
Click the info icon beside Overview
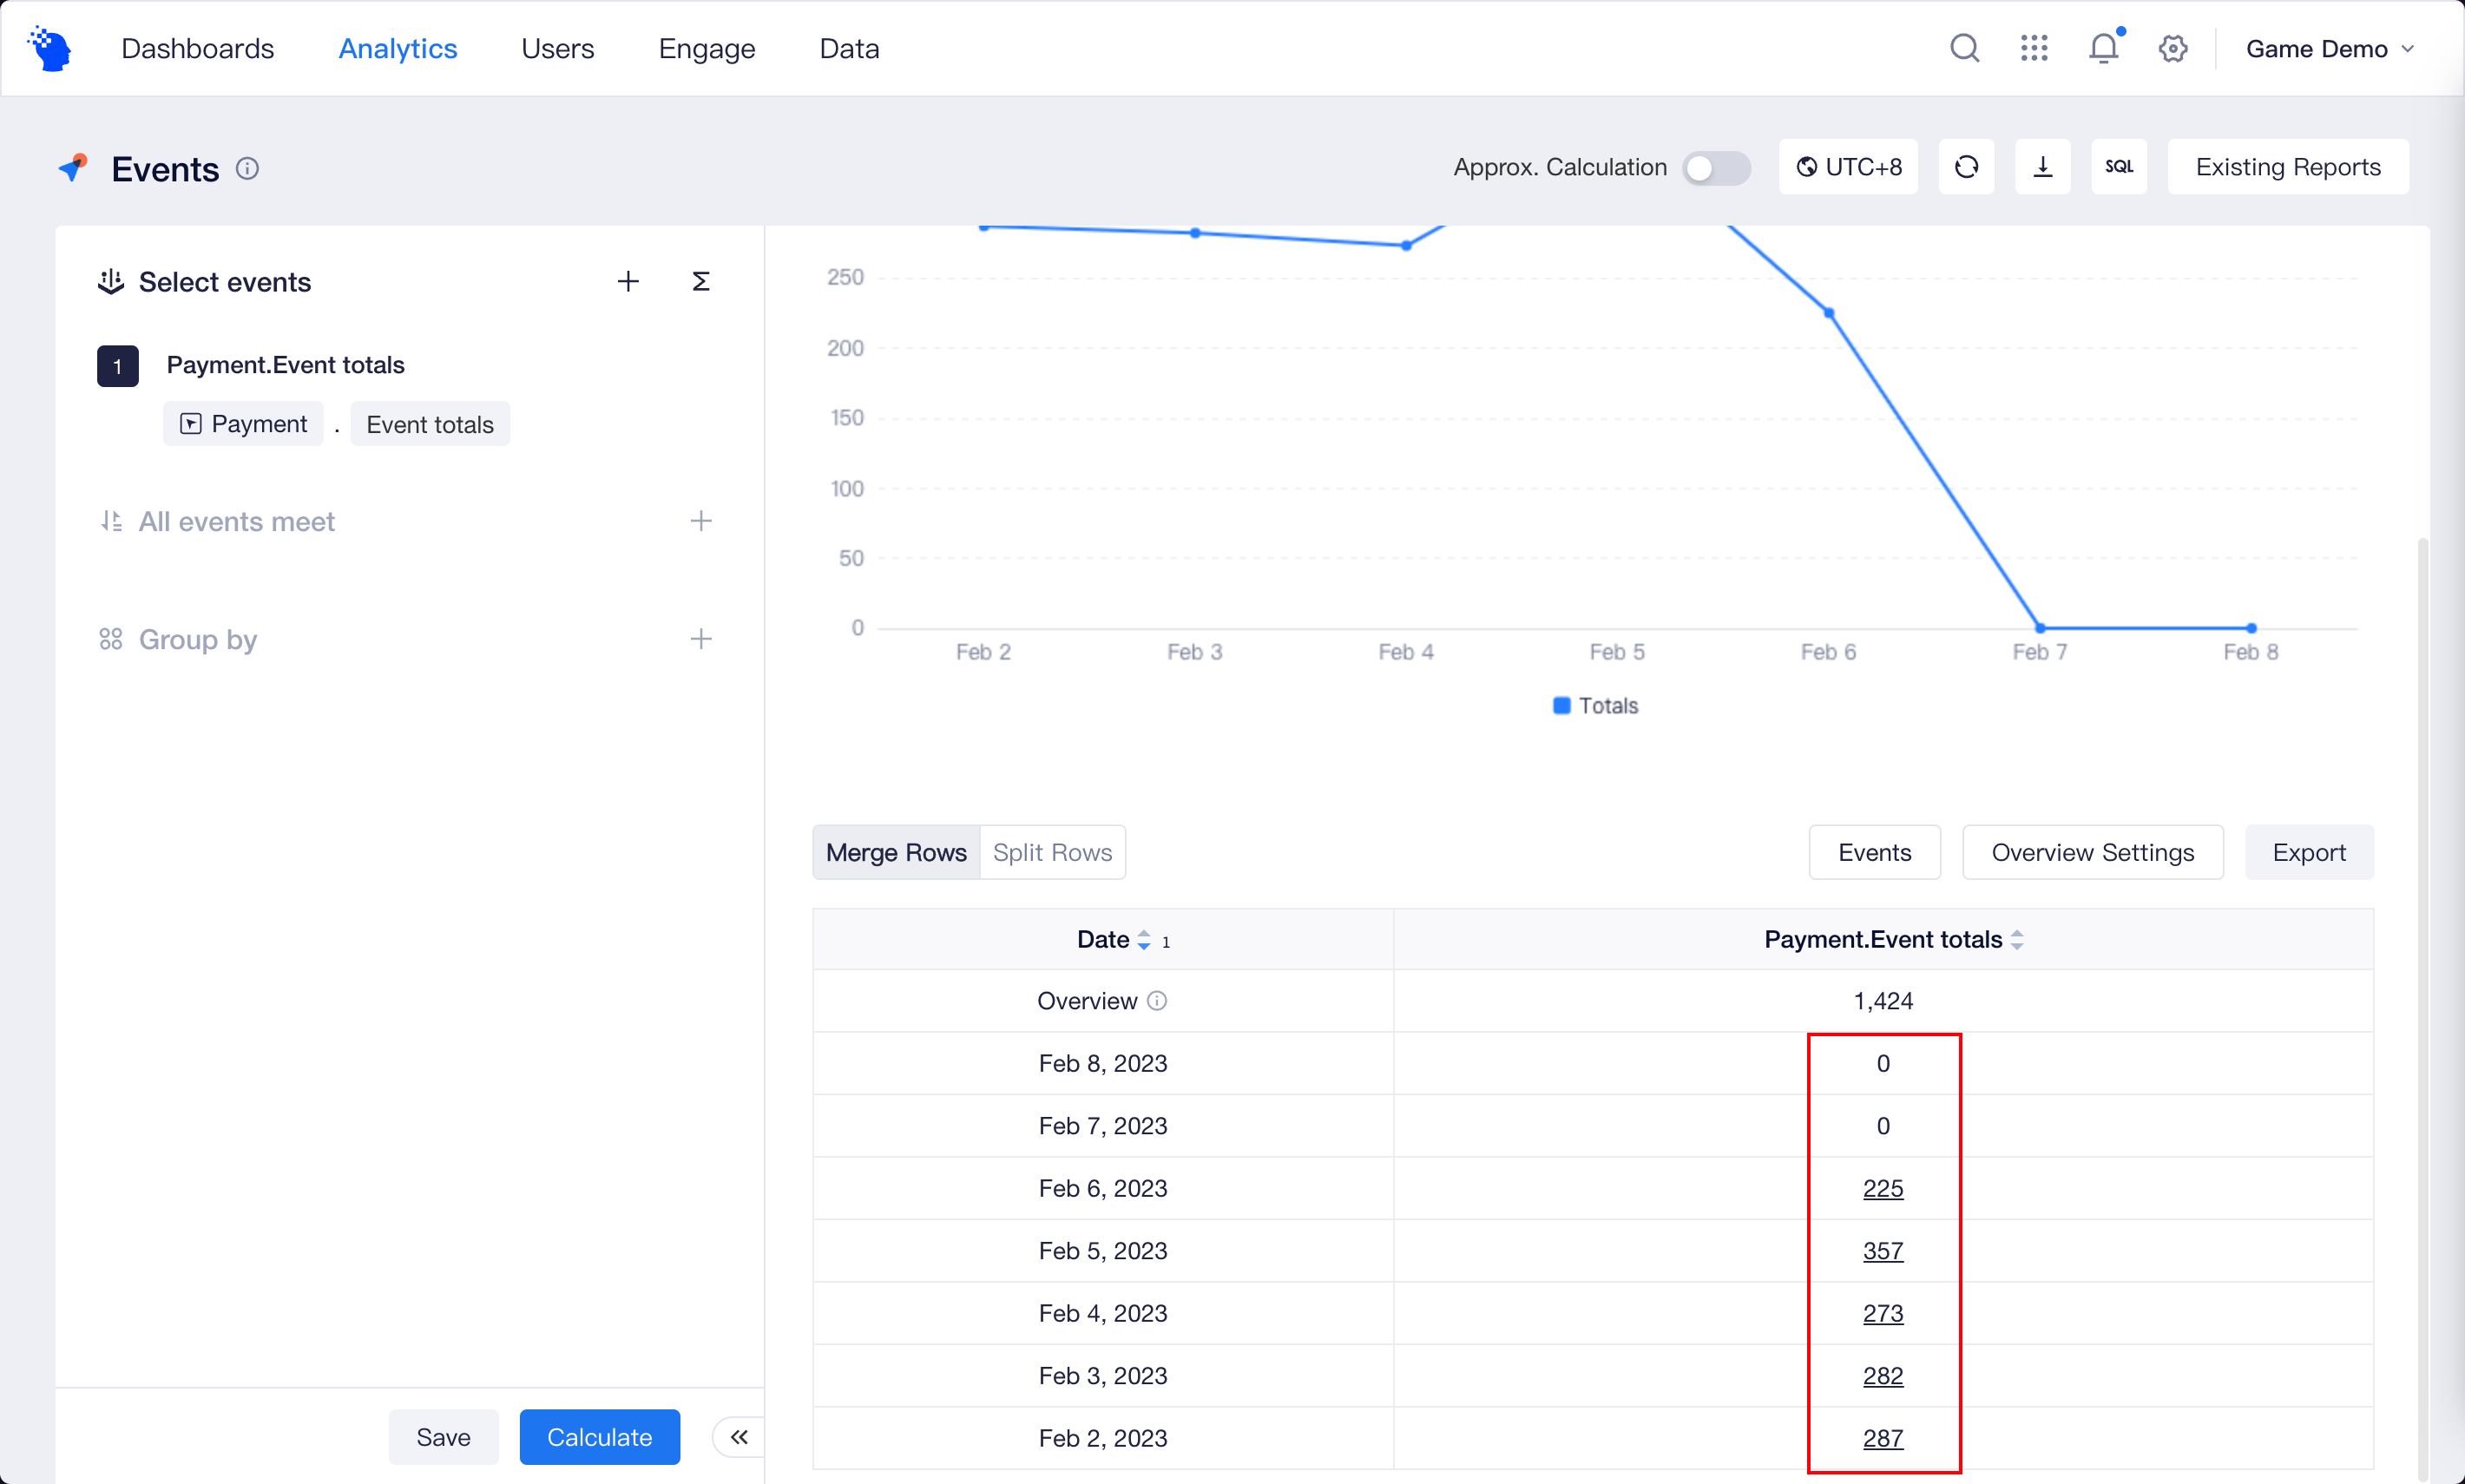1157,1001
